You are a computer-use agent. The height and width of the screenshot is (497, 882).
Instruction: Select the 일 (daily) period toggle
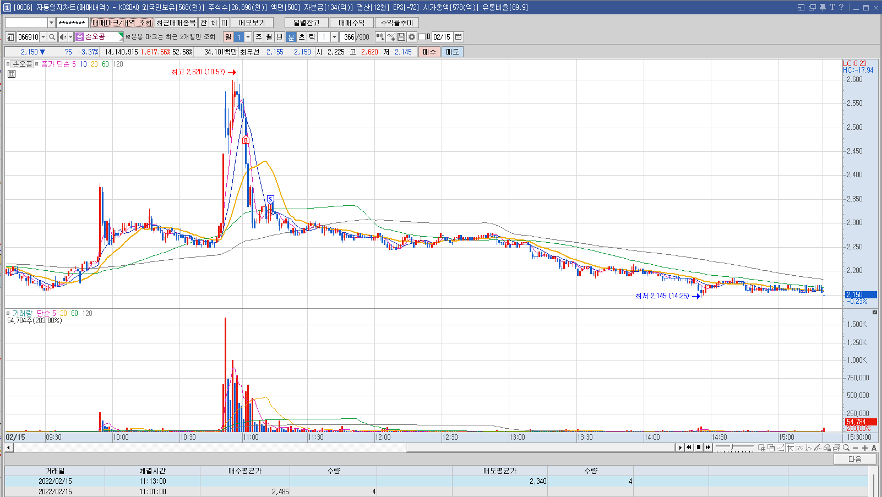pyautogui.click(x=228, y=37)
